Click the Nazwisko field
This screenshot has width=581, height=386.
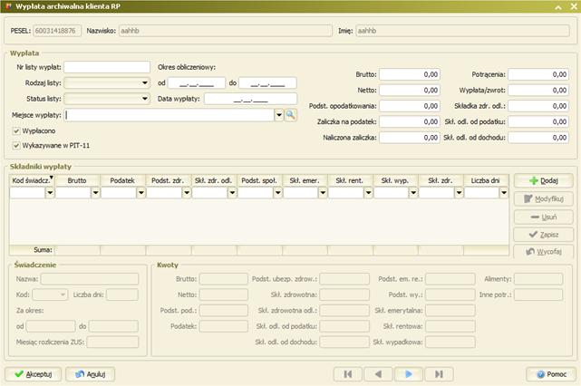226,31
